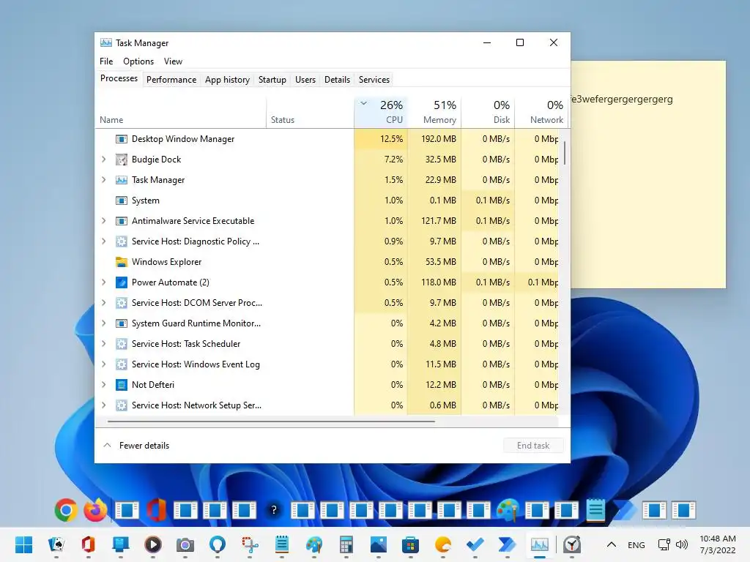Expand System Guard Runtime Monitor row
750x562 pixels.
pyautogui.click(x=104, y=323)
